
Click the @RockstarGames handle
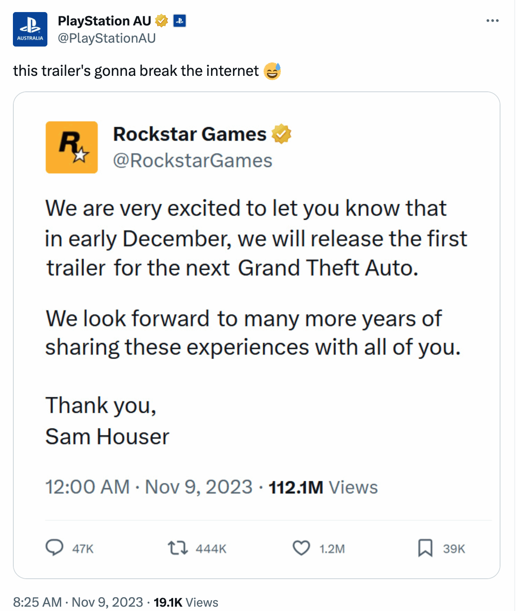(x=193, y=161)
